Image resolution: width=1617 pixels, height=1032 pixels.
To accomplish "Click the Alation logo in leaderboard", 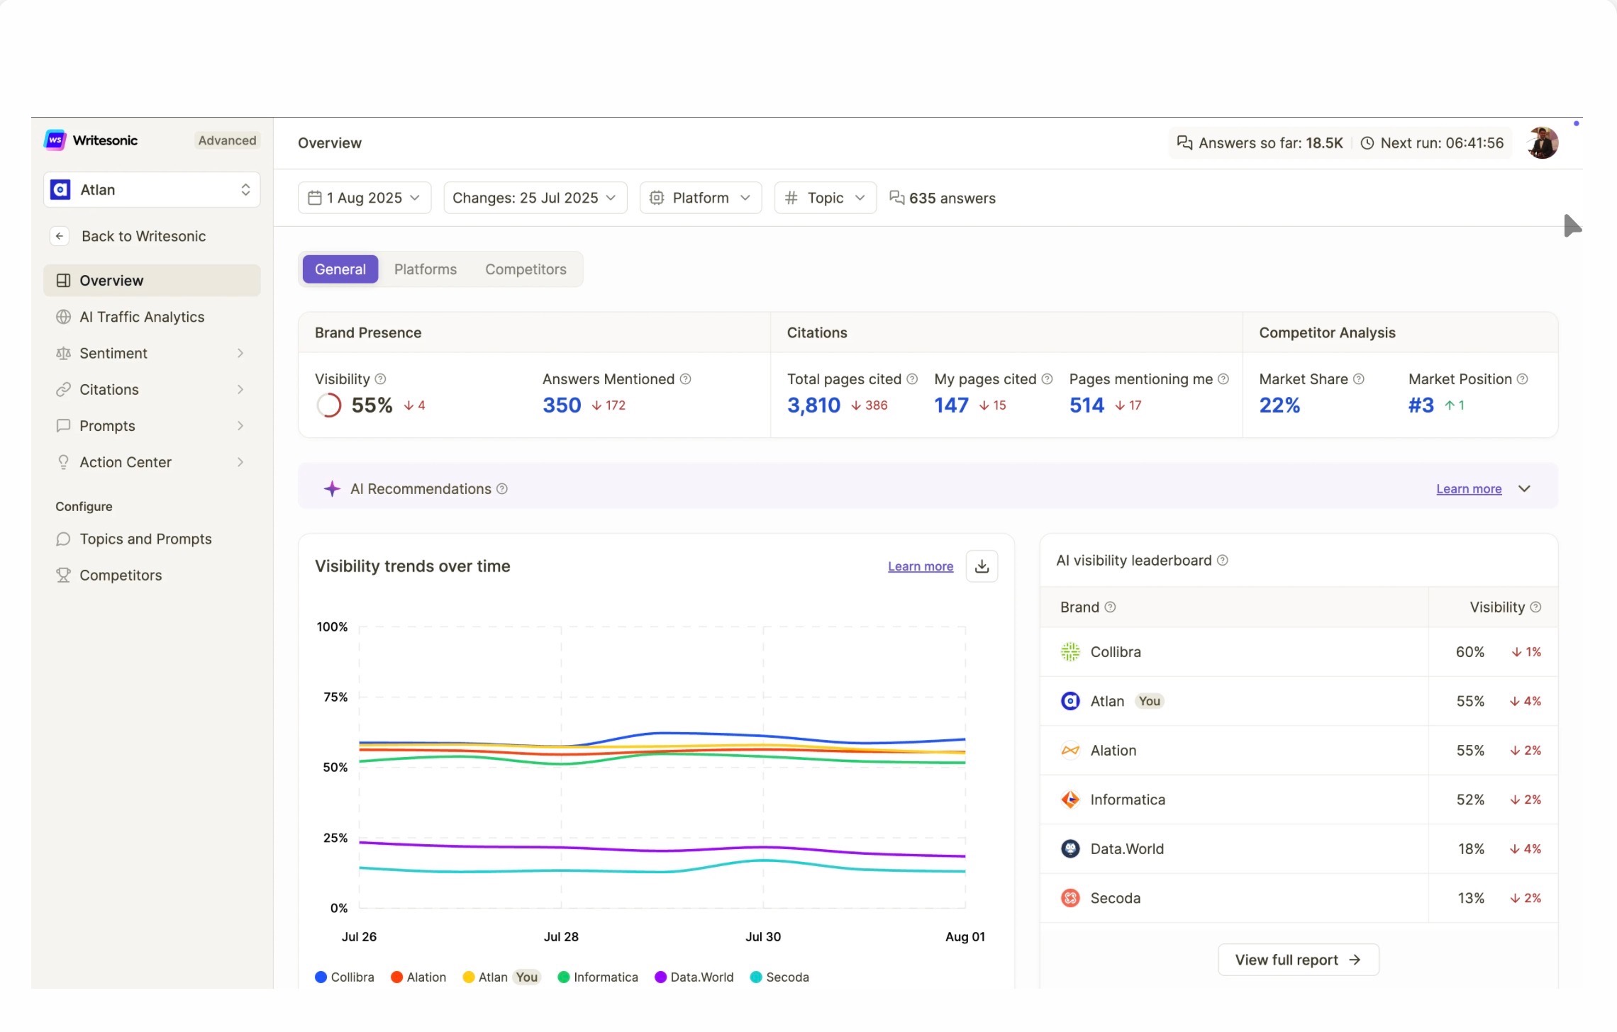I will [1070, 751].
